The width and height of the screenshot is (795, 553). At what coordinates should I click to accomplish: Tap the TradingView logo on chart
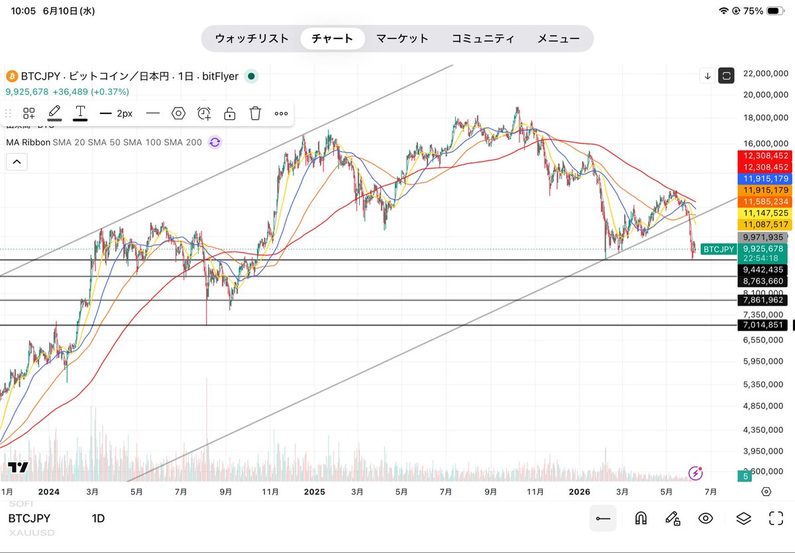pos(19,467)
